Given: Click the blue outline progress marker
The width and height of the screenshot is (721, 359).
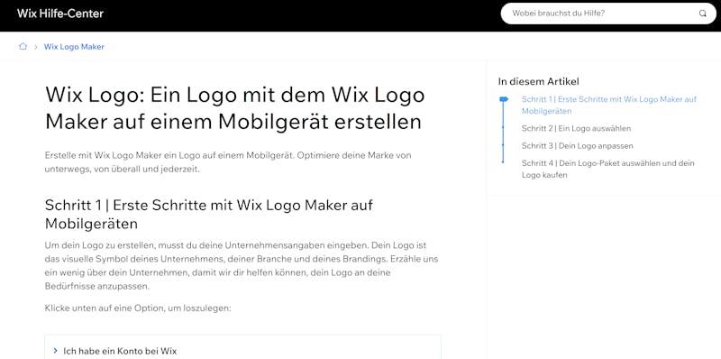Looking at the screenshot, I should 504,99.
